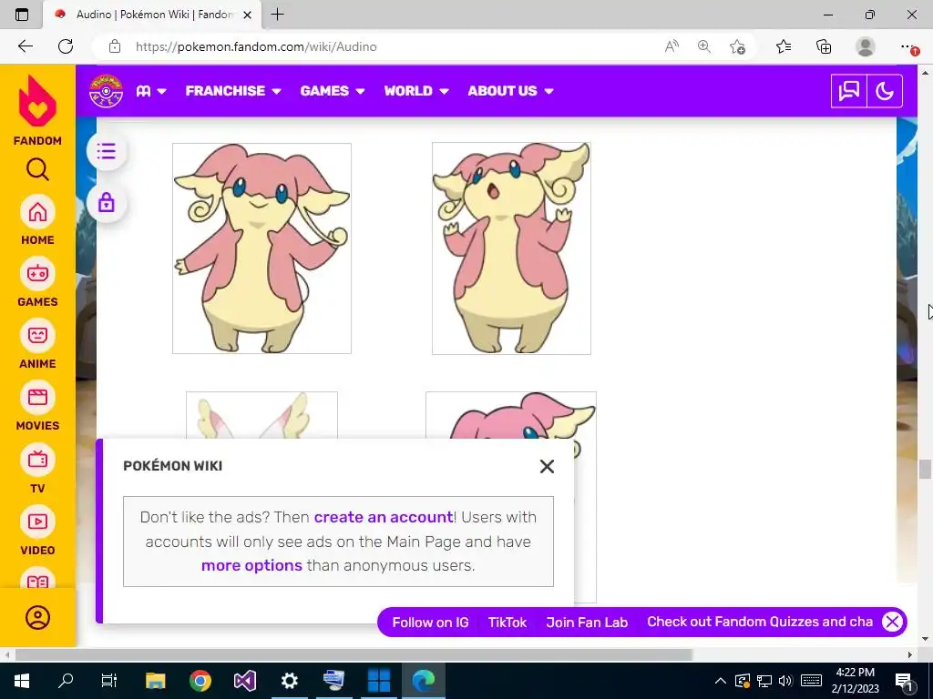This screenshot has height=699, width=933.
Task: Open the table of contents list button
Action: point(106,151)
